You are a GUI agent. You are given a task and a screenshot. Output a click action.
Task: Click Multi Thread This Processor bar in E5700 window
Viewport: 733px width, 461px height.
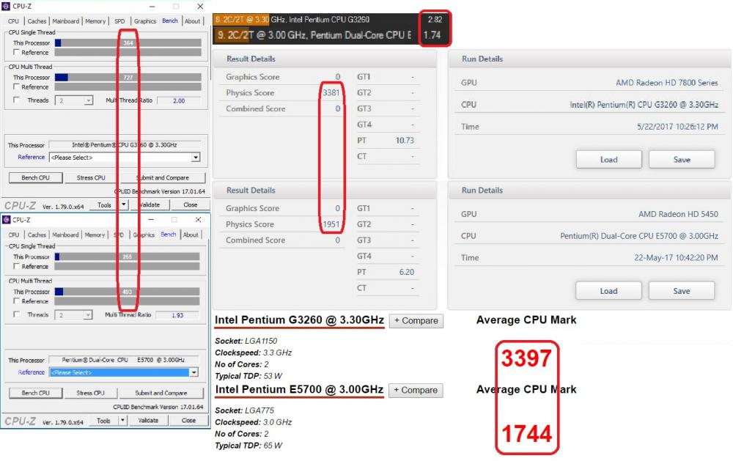[x=127, y=291]
